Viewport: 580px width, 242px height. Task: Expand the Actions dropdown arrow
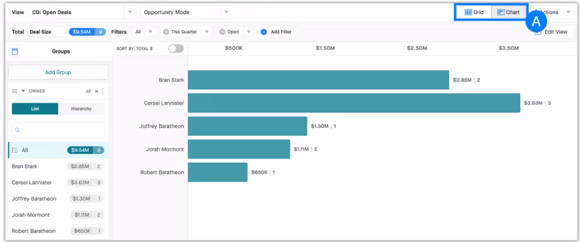[x=568, y=12]
